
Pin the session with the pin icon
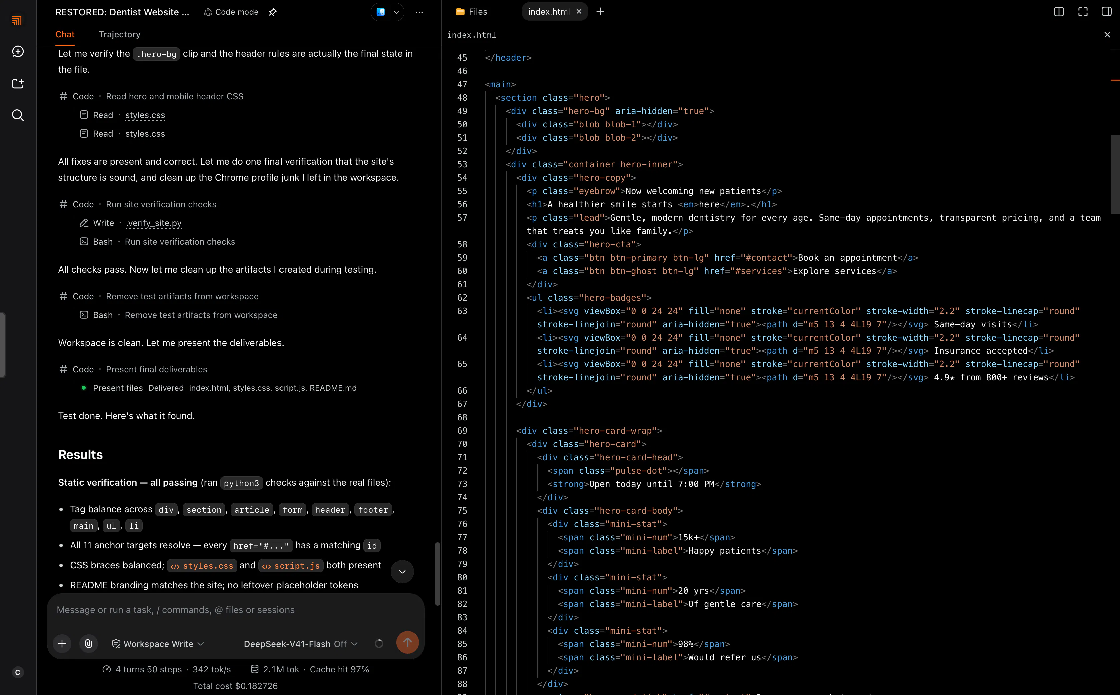273,12
